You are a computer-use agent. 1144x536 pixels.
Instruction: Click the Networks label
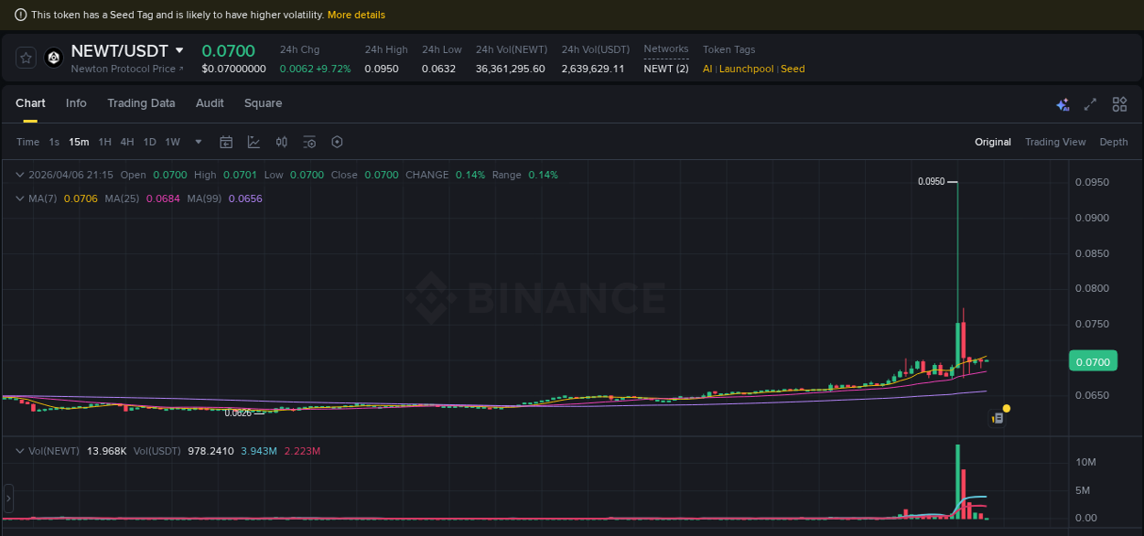point(666,48)
